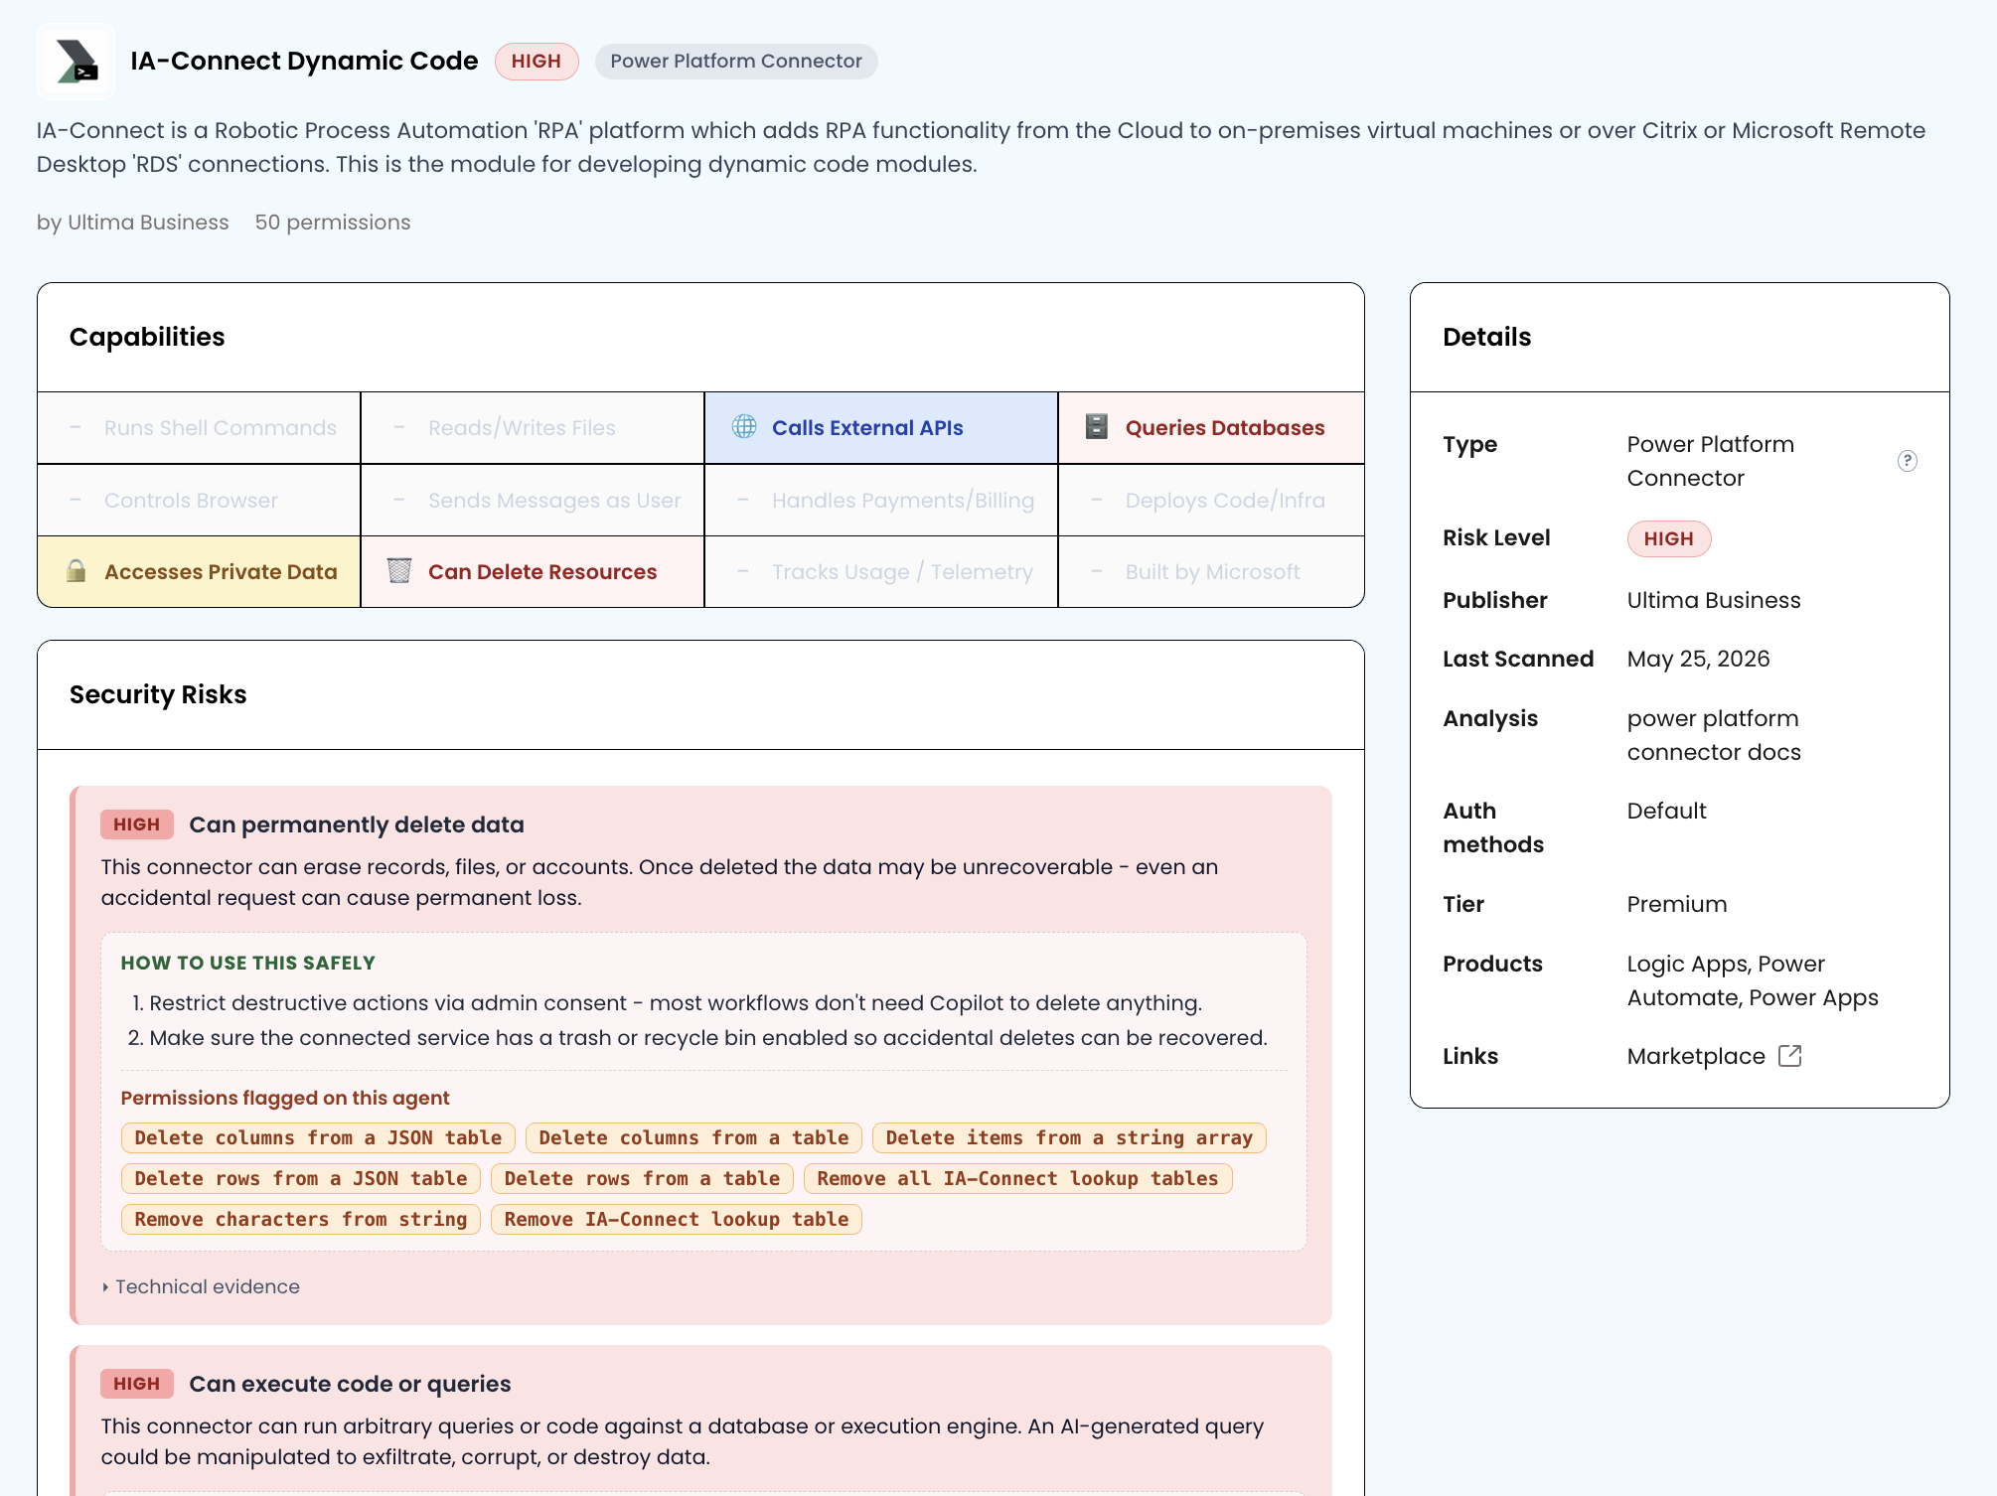Click the Last Scanned date 'May 25, 2026'

[x=1698, y=659]
